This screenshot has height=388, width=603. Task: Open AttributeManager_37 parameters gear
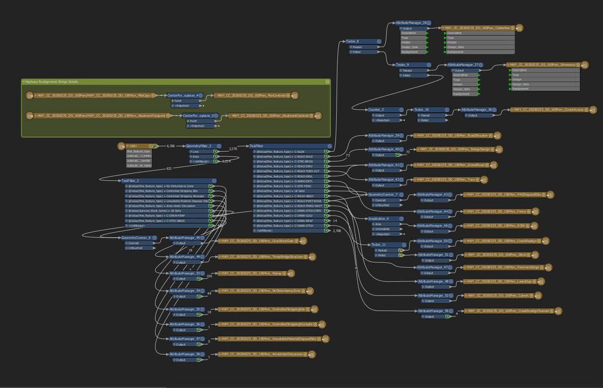pyautogui.click(x=482, y=65)
